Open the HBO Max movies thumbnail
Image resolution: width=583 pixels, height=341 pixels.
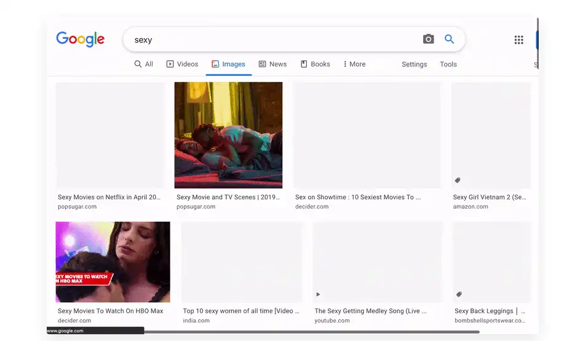(x=113, y=262)
